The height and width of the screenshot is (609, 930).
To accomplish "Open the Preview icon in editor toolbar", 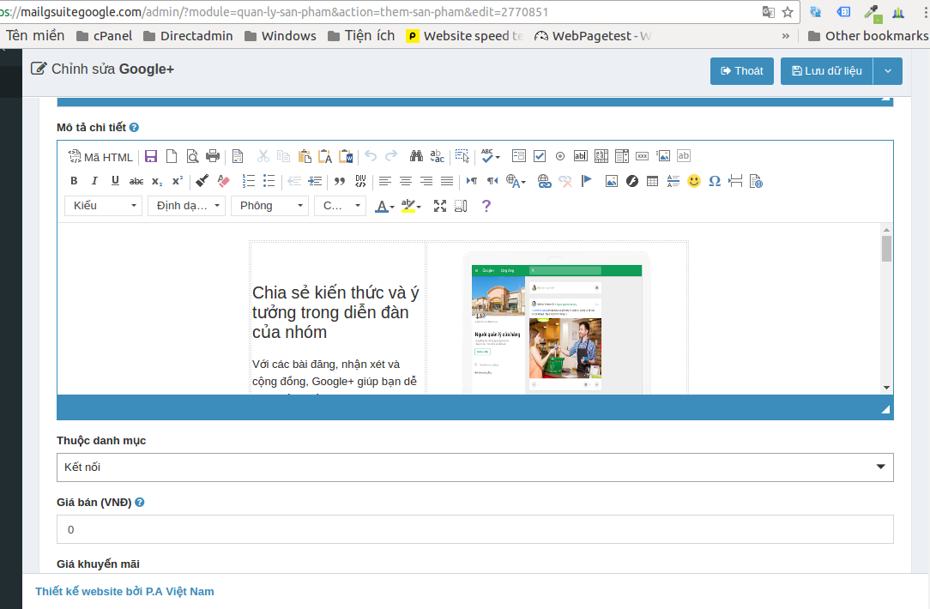I will click(192, 157).
